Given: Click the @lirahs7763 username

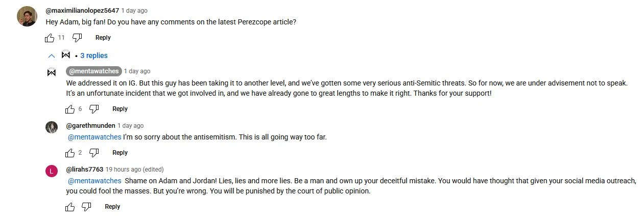Looking at the screenshot, I should click(x=85, y=170).
